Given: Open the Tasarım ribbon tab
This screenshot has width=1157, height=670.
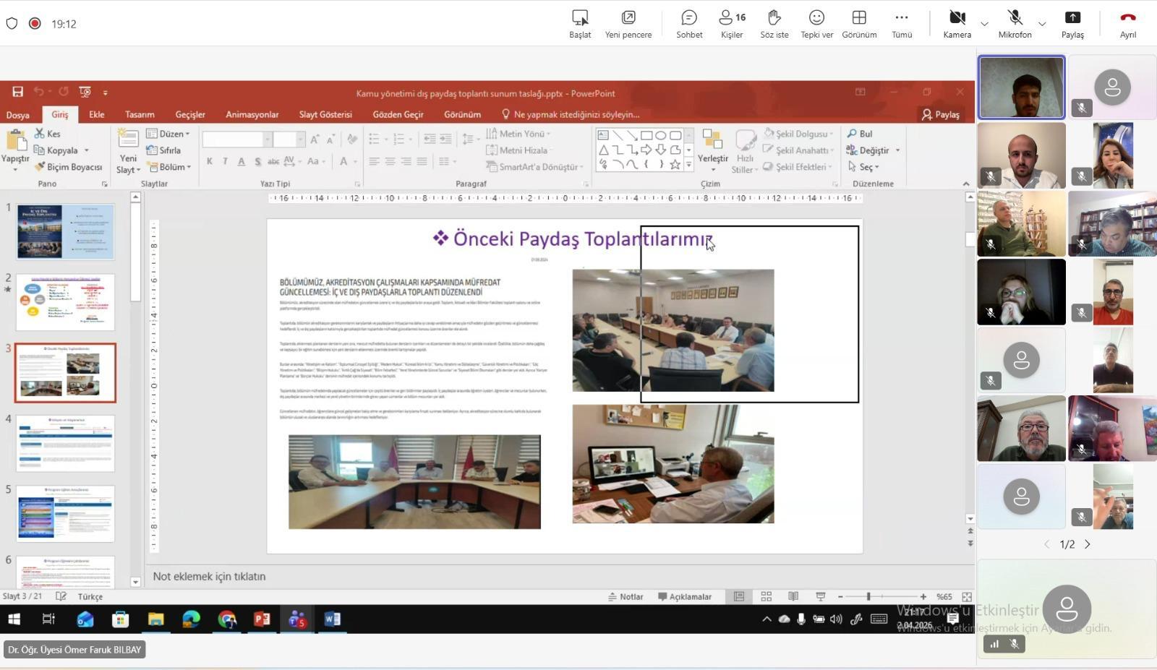Looking at the screenshot, I should 140,114.
